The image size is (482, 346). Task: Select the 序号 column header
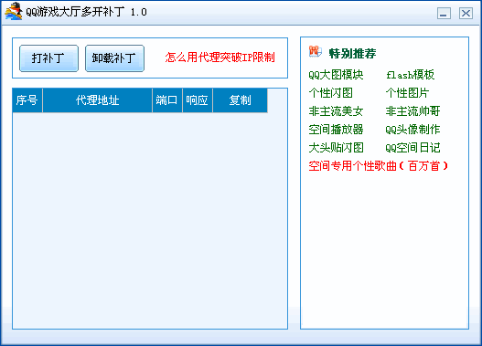coord(27,100)
